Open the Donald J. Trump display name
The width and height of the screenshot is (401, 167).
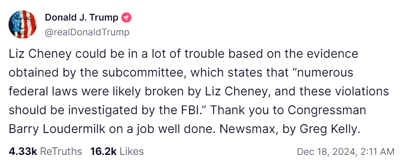pyautogui.click(x=82, y=17)
